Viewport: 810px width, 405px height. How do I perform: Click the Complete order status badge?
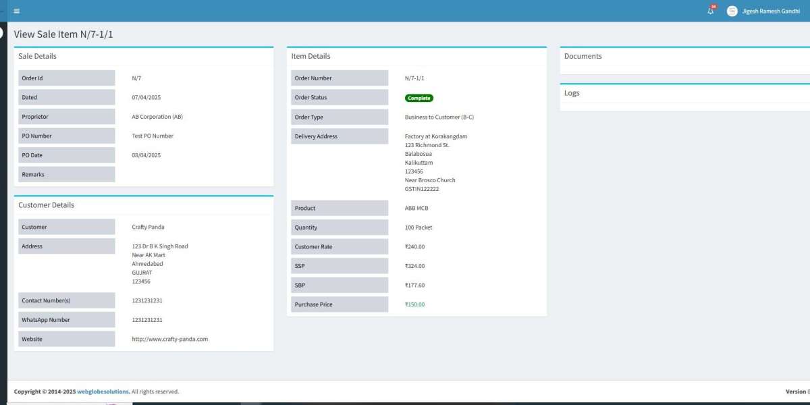pyautogui.click(x=419, y=98)
